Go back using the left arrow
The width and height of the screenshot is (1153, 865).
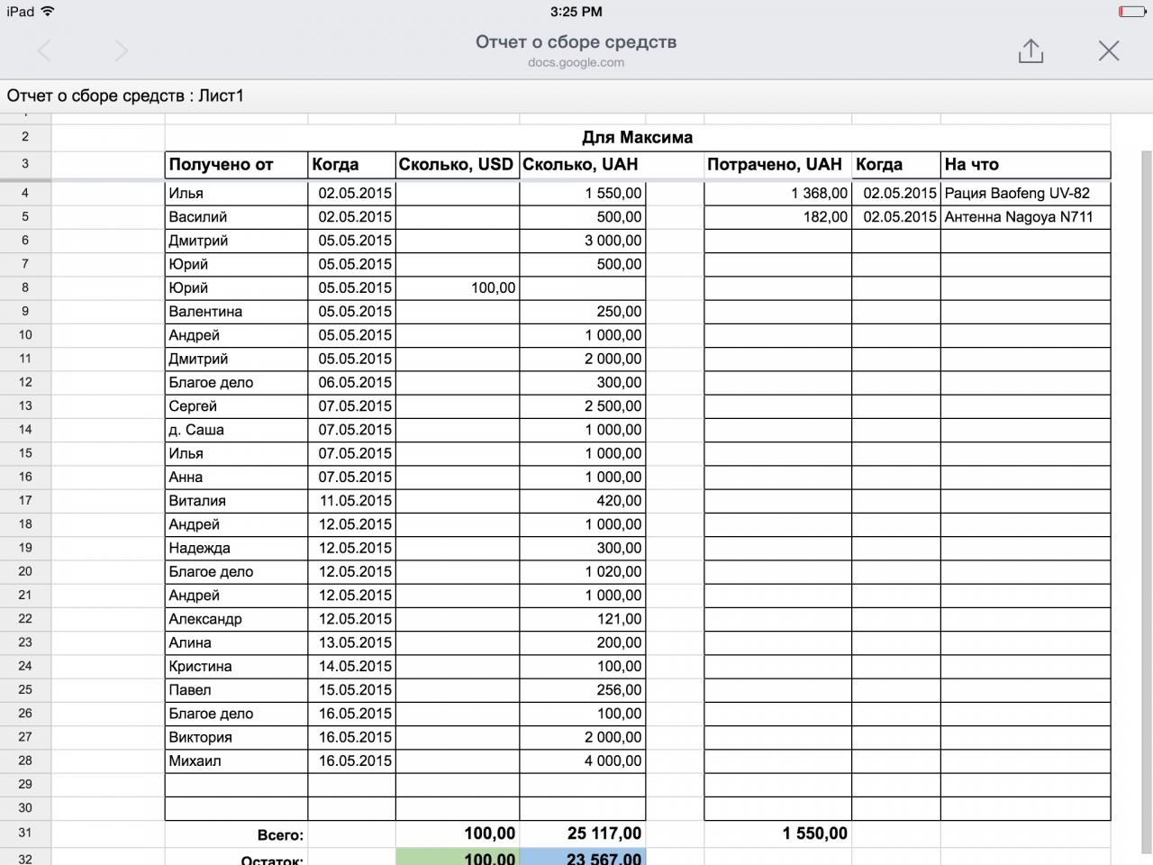click(44, 50)
